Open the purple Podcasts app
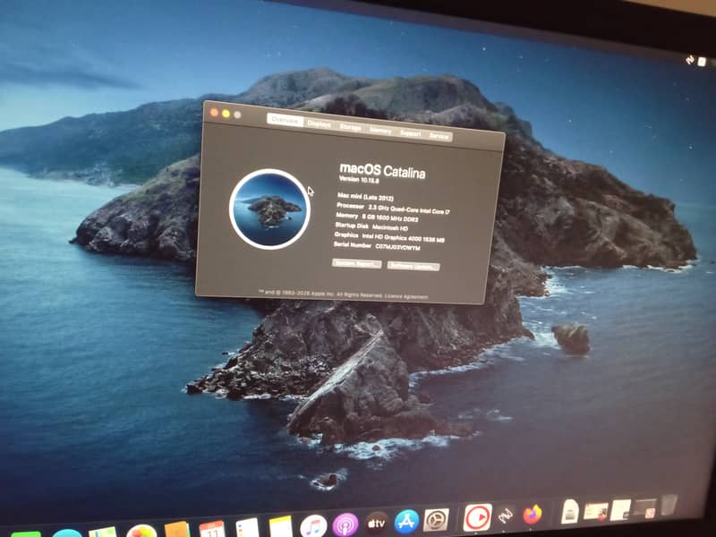This screenshot has height=537, width=716. pyautogui.click(x=345, y=524)
